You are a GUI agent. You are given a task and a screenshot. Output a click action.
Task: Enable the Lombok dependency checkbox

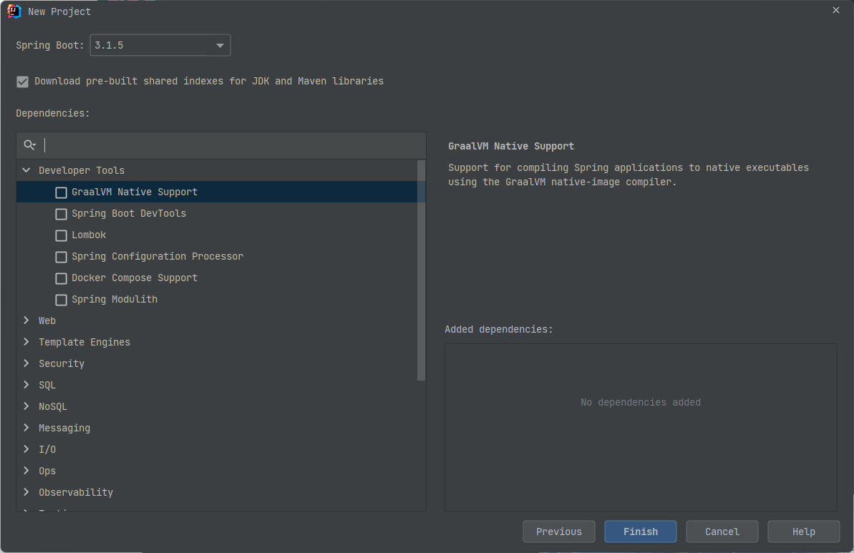(61, 235)
